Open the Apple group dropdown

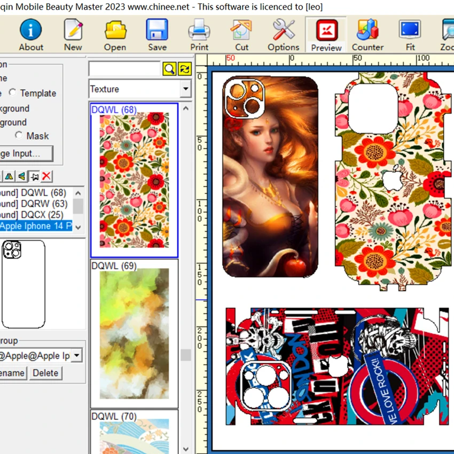77,355
